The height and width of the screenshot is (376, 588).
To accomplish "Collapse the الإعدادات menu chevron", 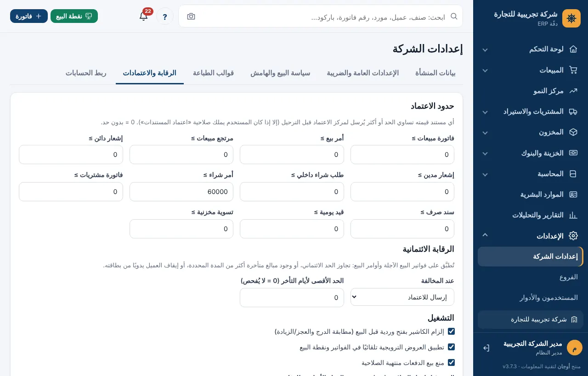I will click(485, 235).
